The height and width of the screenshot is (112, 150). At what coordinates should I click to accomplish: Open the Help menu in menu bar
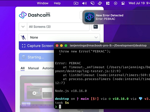click(x=57, y=3)
